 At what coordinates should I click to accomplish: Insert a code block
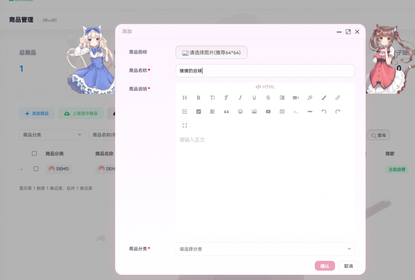tap(296, 112)
